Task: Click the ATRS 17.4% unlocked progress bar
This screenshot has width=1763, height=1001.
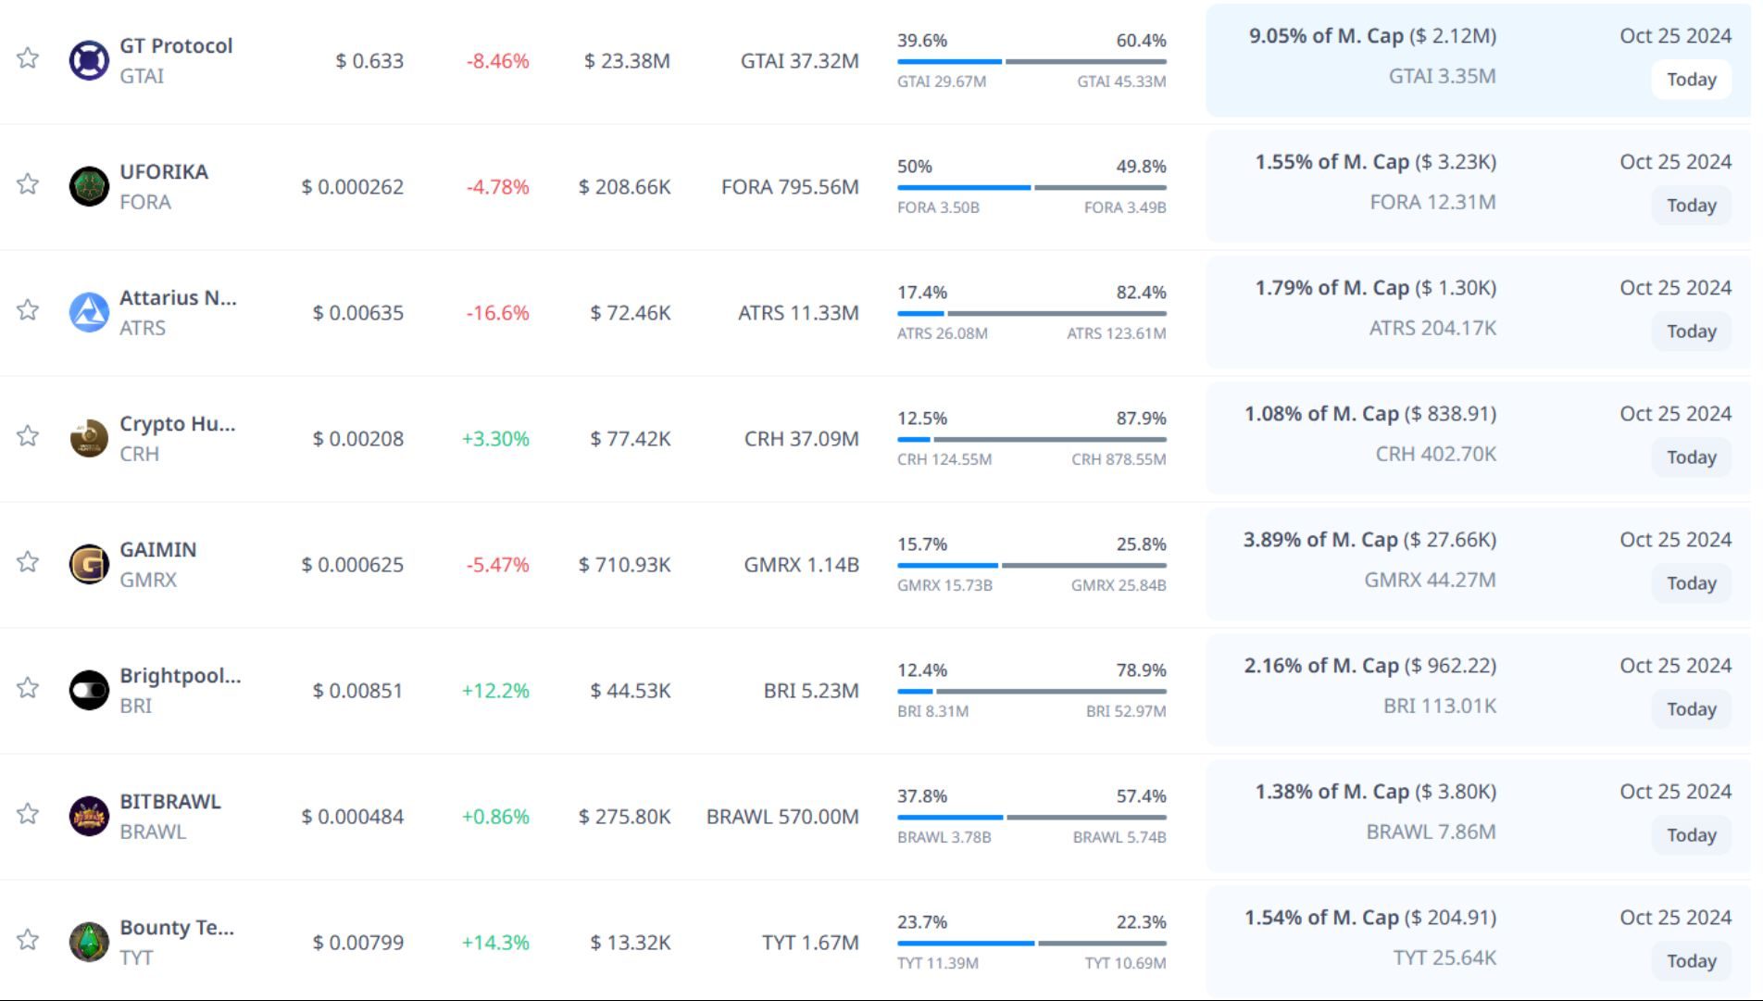Action: tap(1031, 314)
